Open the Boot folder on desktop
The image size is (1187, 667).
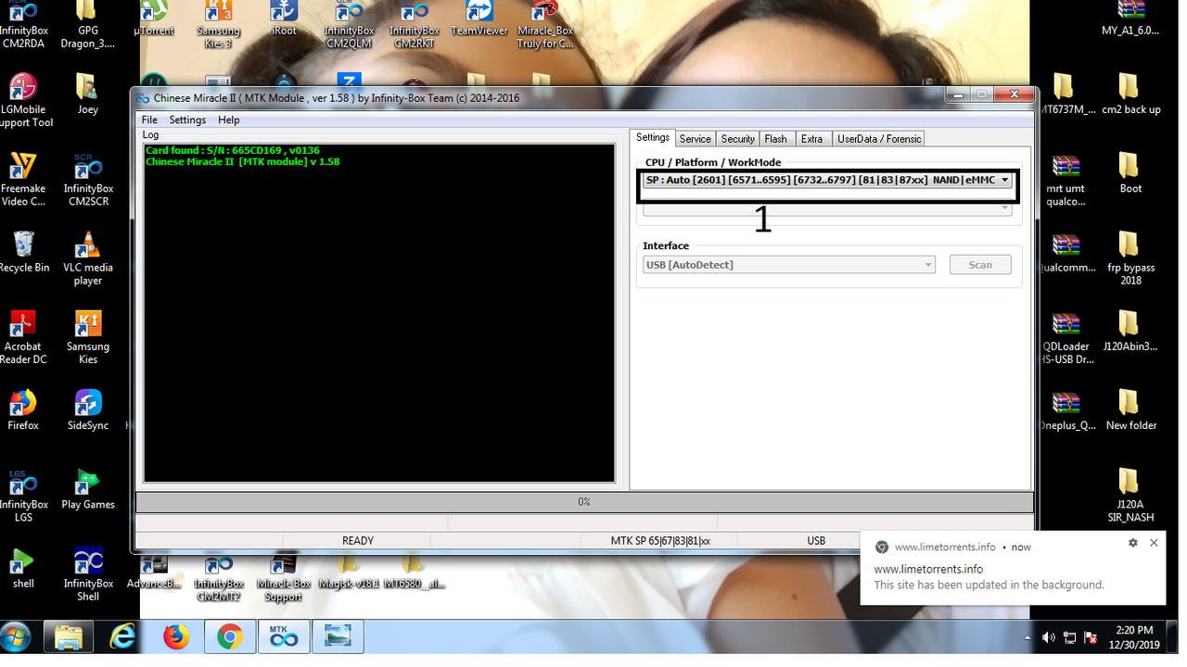pos(1130,172)
